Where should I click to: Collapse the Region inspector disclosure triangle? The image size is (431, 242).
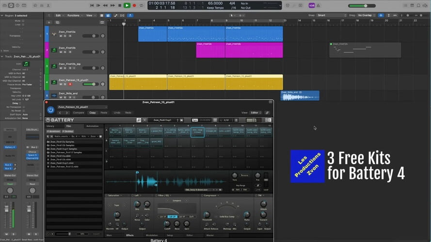(x=2, y=15)
